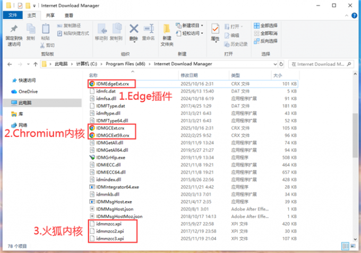Screen dimensions: 361x253
Task: Click Copy path in ribbon
Action: pyautogui.click(x=69, y=26)
